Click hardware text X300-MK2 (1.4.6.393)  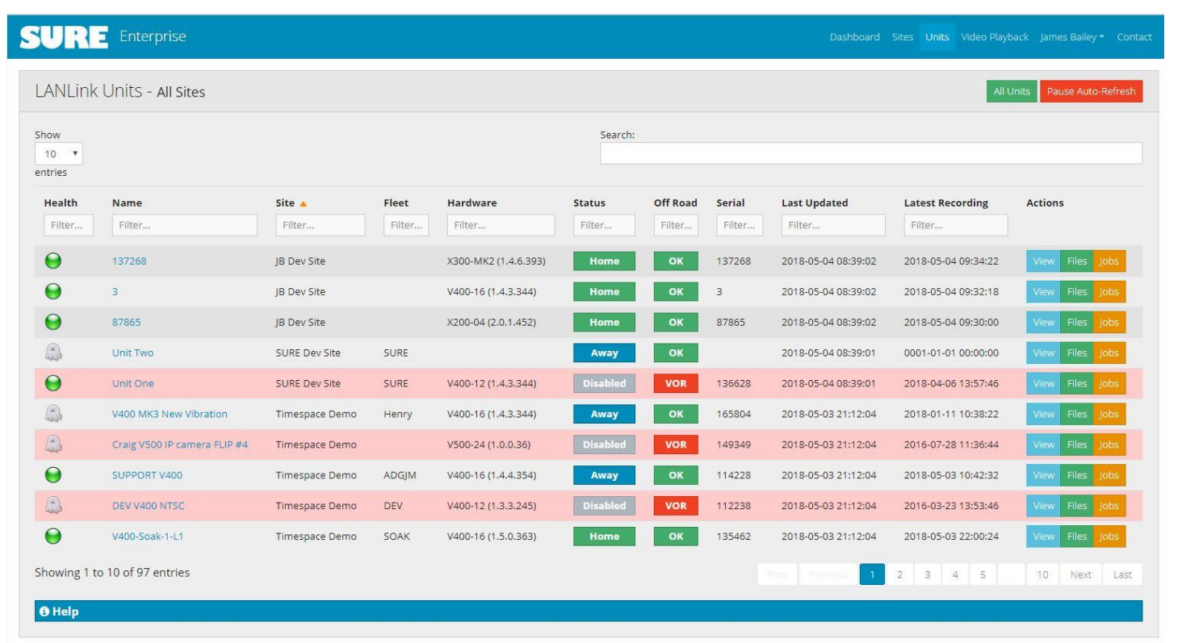click(x=497, y=261)
